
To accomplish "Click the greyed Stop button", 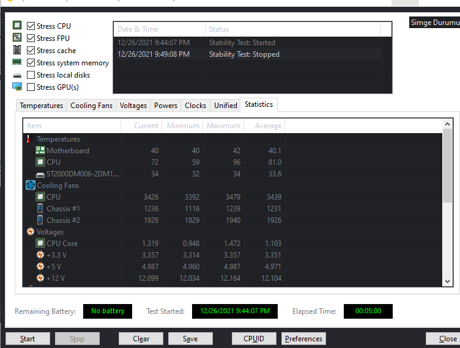I will point(77,339).
